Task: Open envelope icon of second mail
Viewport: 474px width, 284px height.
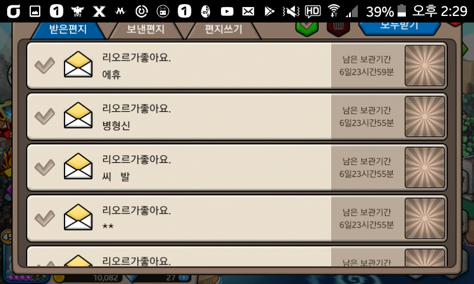Action: [x=78, y=115]
